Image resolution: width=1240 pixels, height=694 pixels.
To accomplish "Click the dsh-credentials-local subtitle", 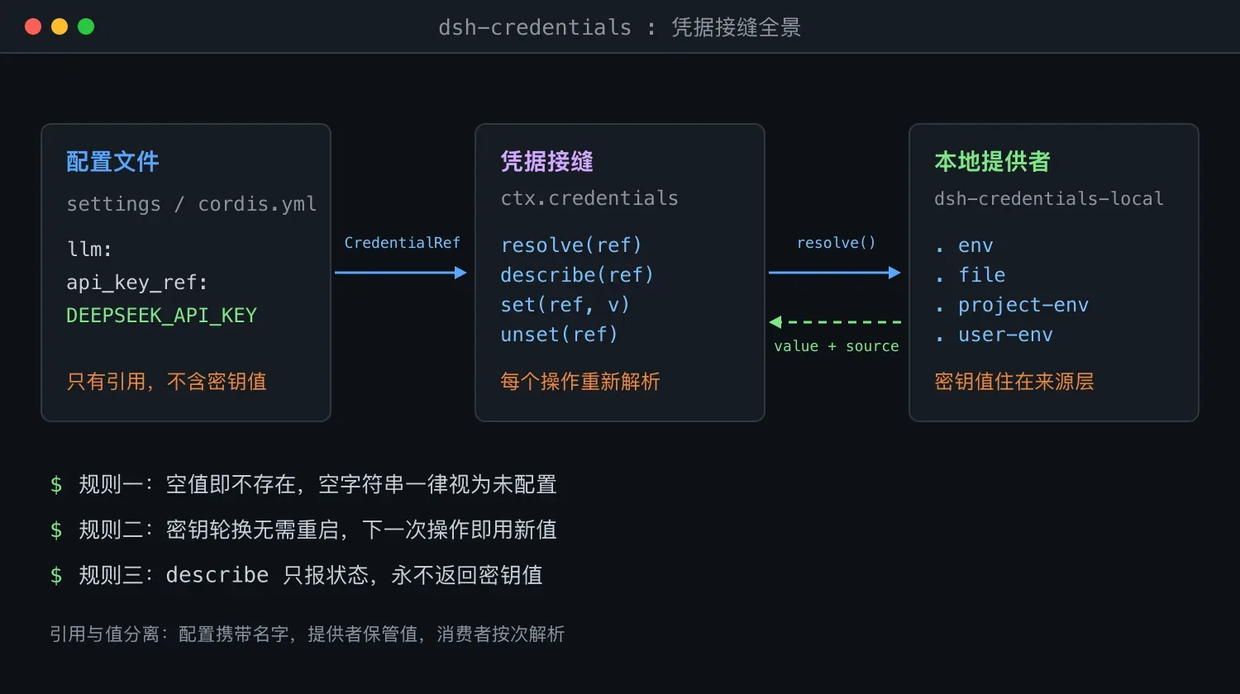I will tap(1049, 198).
